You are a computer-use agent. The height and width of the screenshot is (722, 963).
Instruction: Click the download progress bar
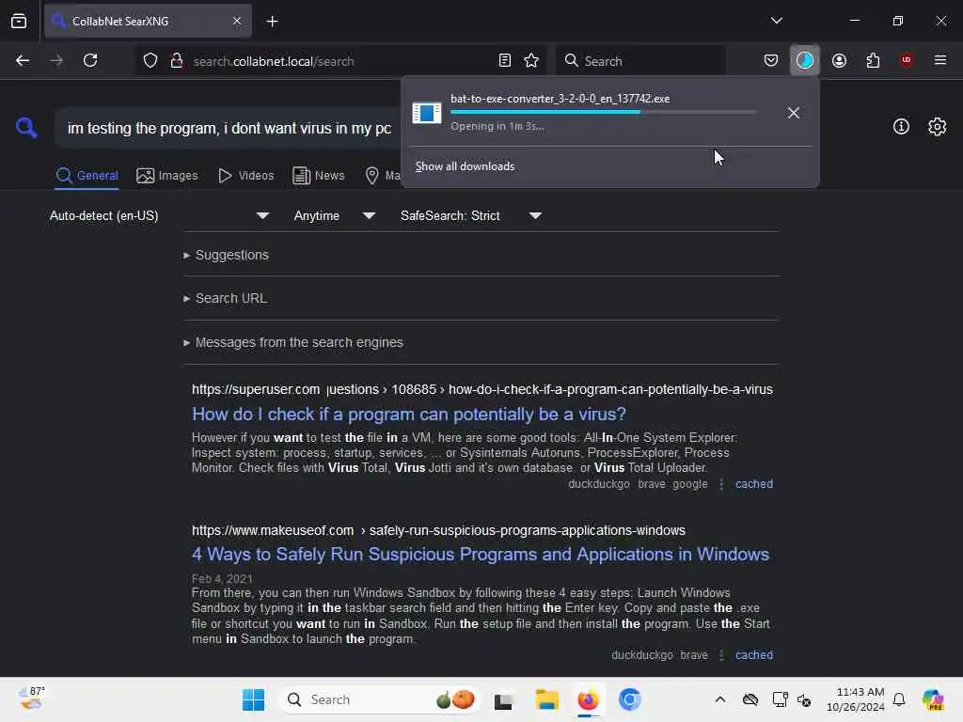[x=604, y=113]
